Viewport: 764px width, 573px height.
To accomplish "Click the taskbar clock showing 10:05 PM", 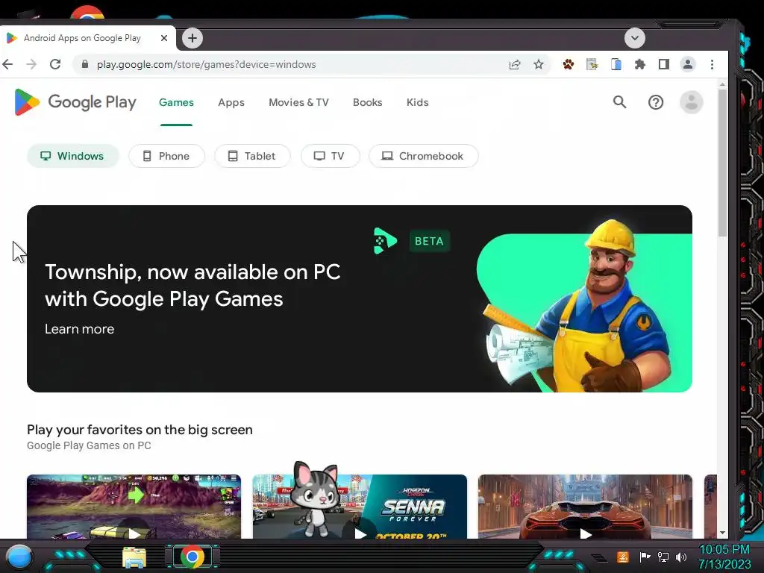I will (724, 557).
